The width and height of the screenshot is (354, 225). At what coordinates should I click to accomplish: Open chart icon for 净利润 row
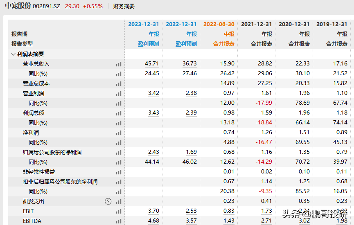click(119, 133)
